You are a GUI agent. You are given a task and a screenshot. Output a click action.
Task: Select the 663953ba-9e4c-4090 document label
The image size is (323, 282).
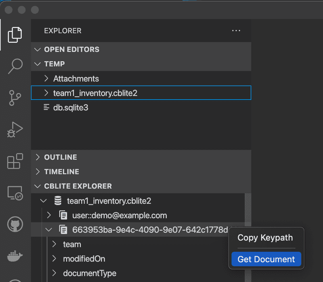(150, 230)
